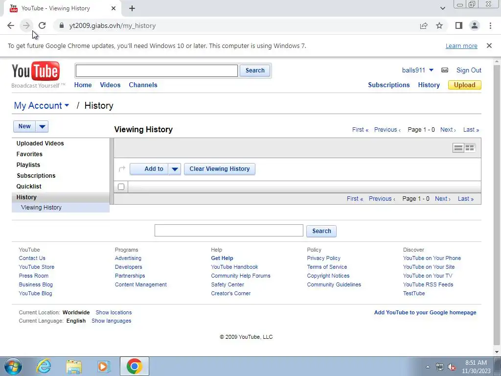This screenshot has height=376, width=501.
Task: Click the Upload button
Action: 465,85
